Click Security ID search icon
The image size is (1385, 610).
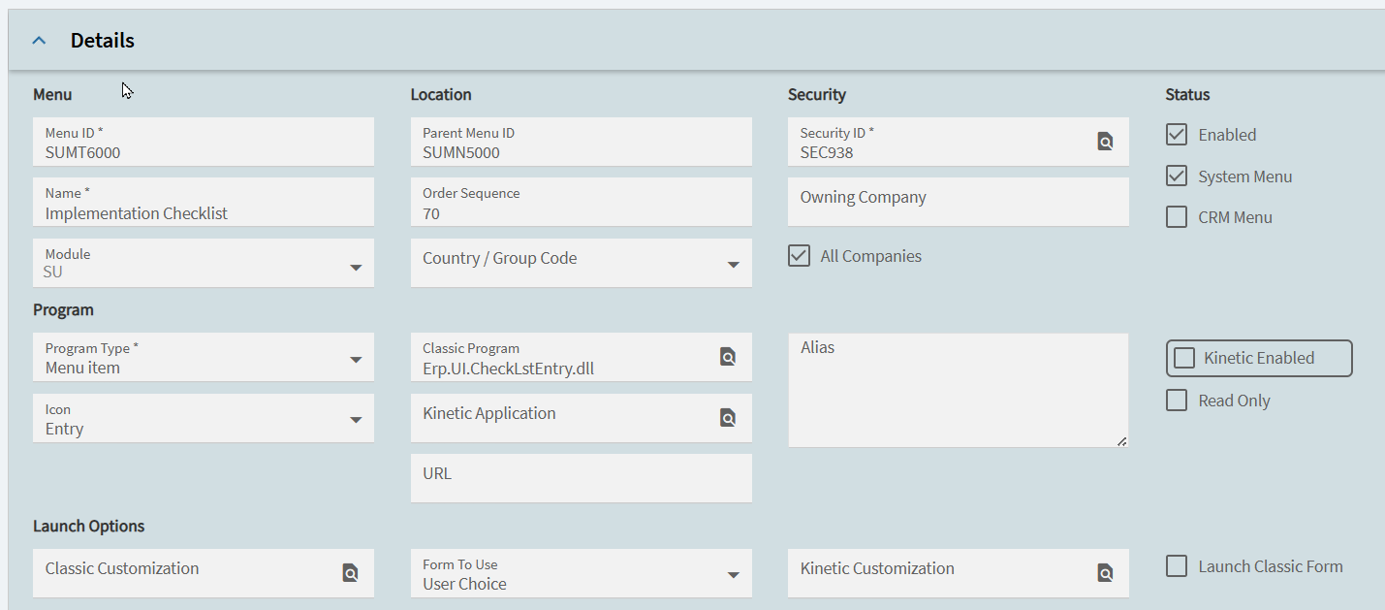(x=1105, y=142)
